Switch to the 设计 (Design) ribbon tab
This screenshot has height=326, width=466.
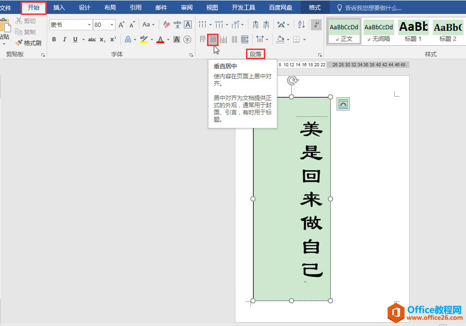84,7
